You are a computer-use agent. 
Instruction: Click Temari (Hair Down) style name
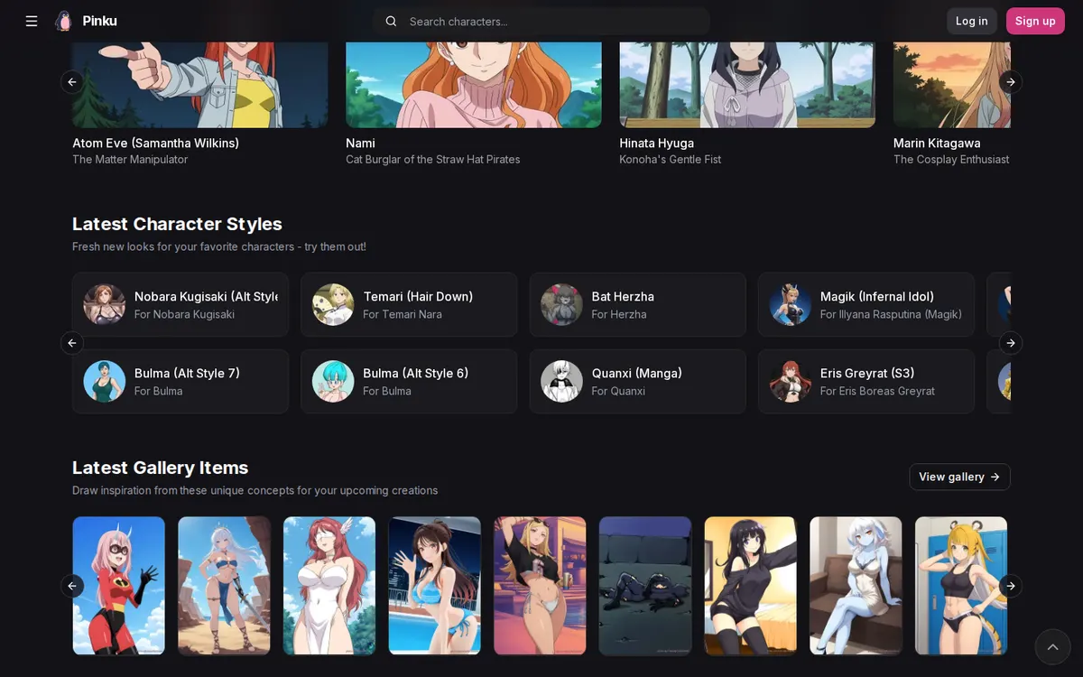tap(418, 296)
